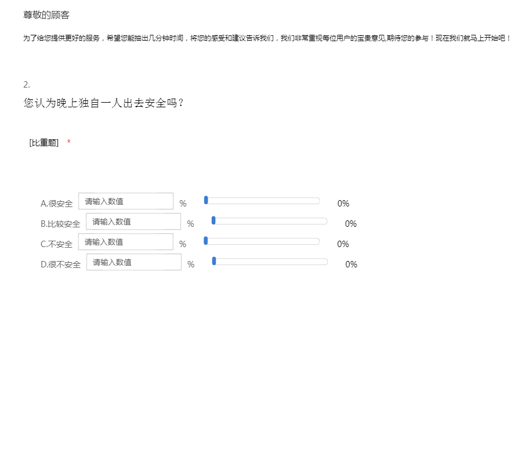Click the 0% readout for D.很不安全
This screenshot has width=522, height=464.
[x=351, y=264]
